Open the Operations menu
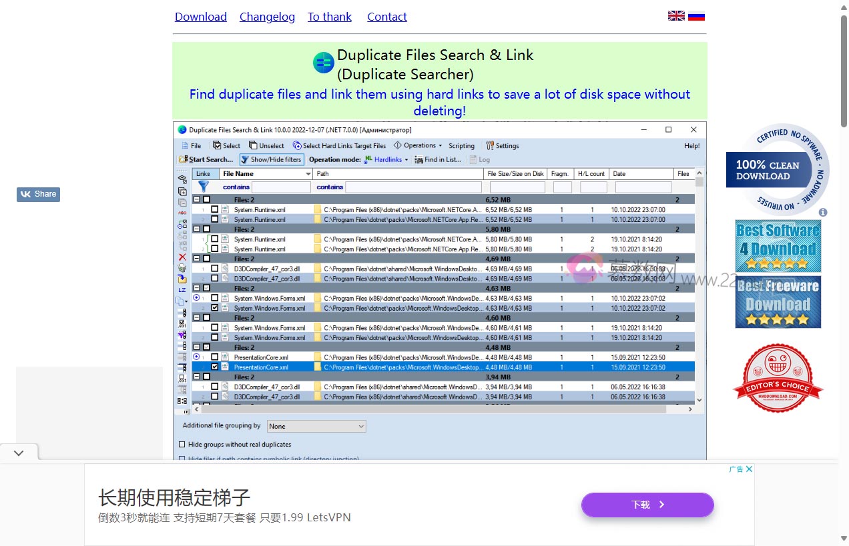This screenshot has height=546, width=849. 418,145
